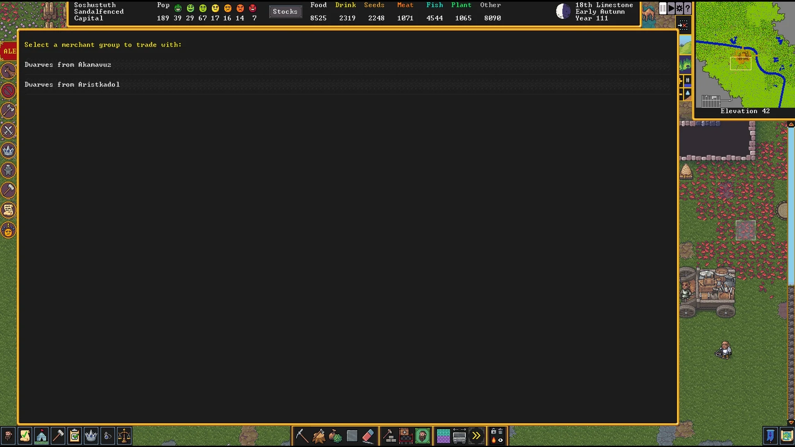Switch to underground cavern view thumbnail
Screen dimensions: 795x447
coord(685,65)
